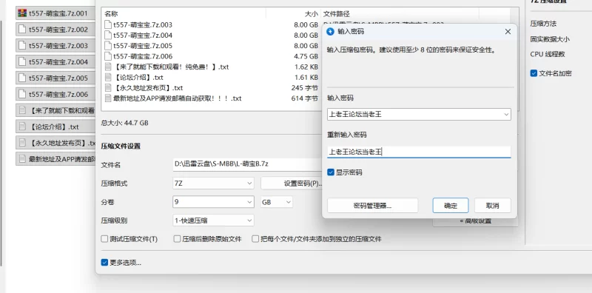The image size is (592, 293).
Task: Click text icon of 【来了就能下载和观看 in left list
Action: pos(22,111)
